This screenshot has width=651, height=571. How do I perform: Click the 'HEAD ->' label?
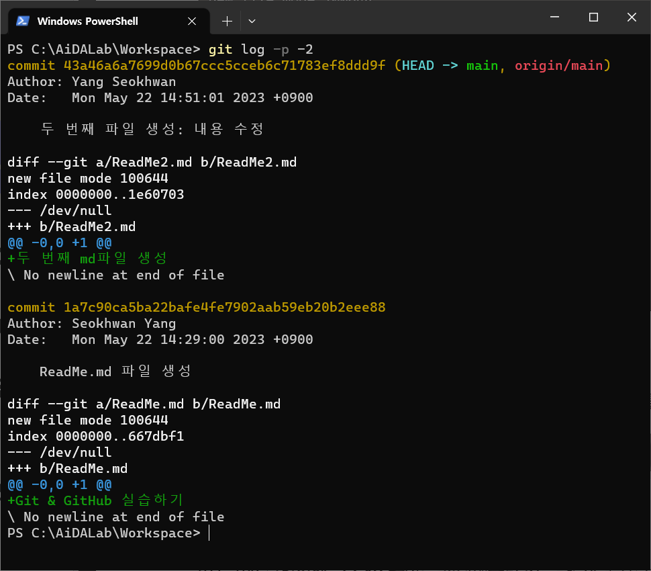pos(430,66)
